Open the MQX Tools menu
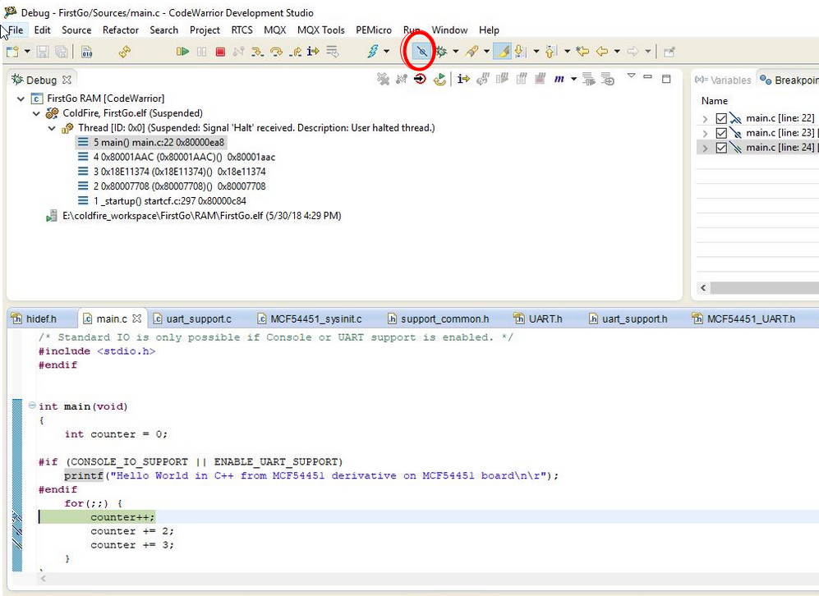Screen dimensions: 819x596 click(320, 30)
